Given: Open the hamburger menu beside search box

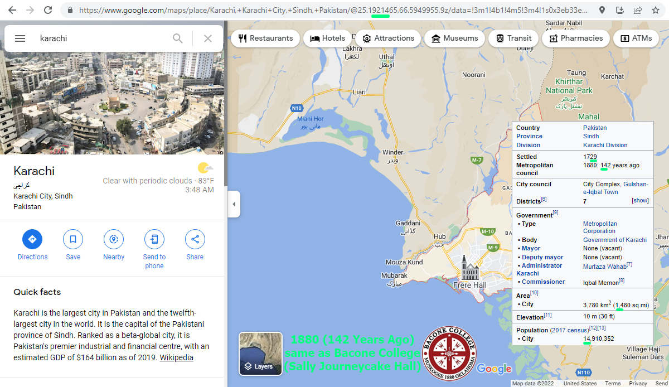Looking at the screenshot, I should [x=20, y=38].
